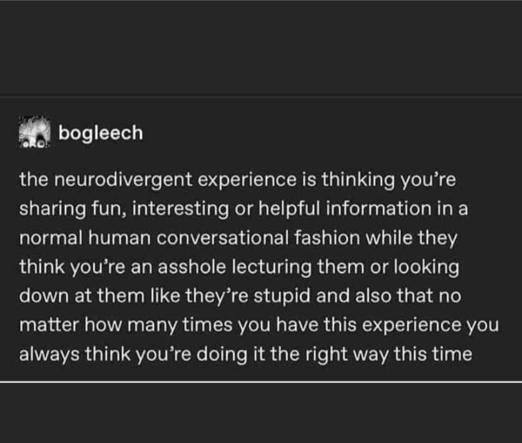Click the word "always" in the last line
This screenshot has height=443, width=522.
click(49, 355)
